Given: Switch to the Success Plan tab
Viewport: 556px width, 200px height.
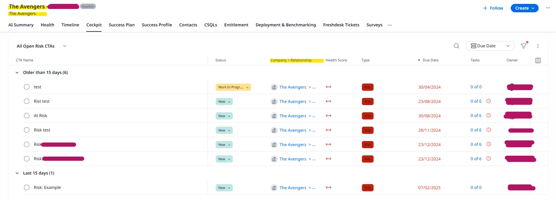Looking at the screenshot, I should pyautogui.click(x=122, y=25).
